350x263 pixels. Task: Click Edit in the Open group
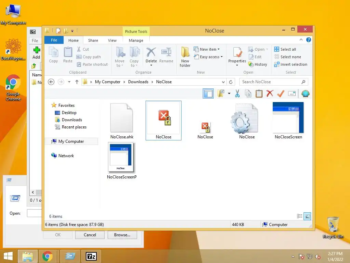point(255,57)
